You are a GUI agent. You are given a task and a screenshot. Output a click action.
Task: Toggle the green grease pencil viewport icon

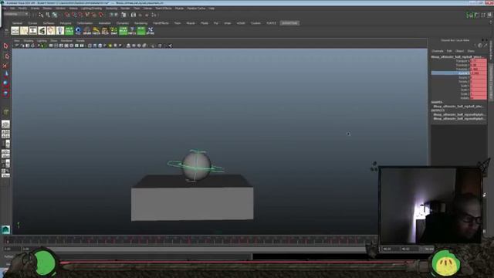click(x=42, y=46)
